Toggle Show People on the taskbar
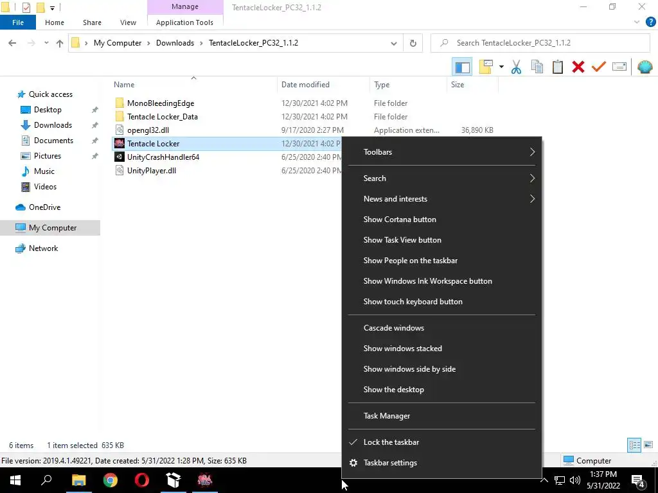Screen dimensions: 658x493 [x=441, y=261]
